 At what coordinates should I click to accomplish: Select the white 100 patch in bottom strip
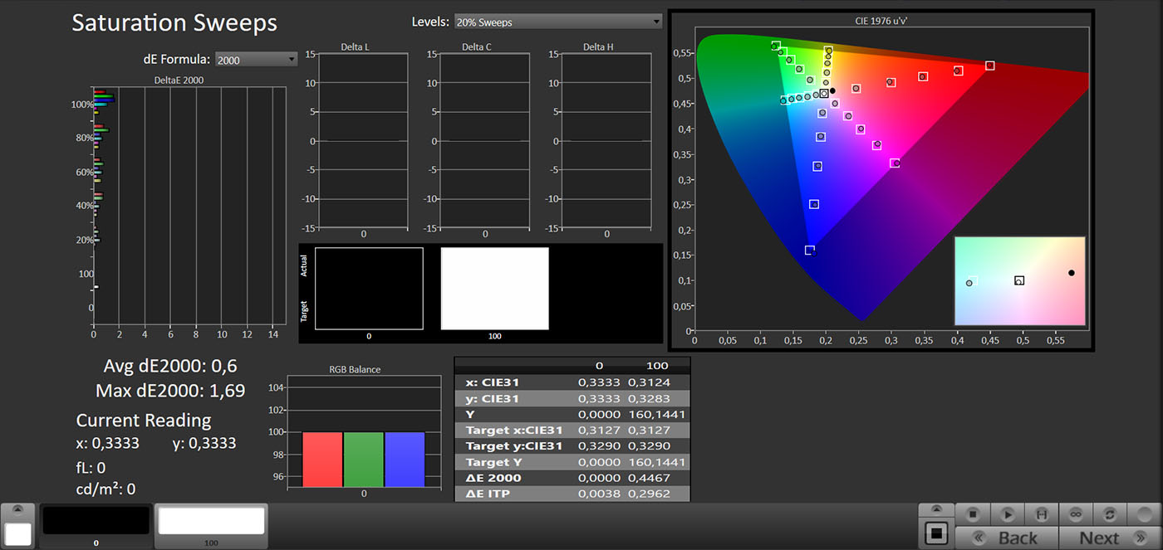coord(211,521)
